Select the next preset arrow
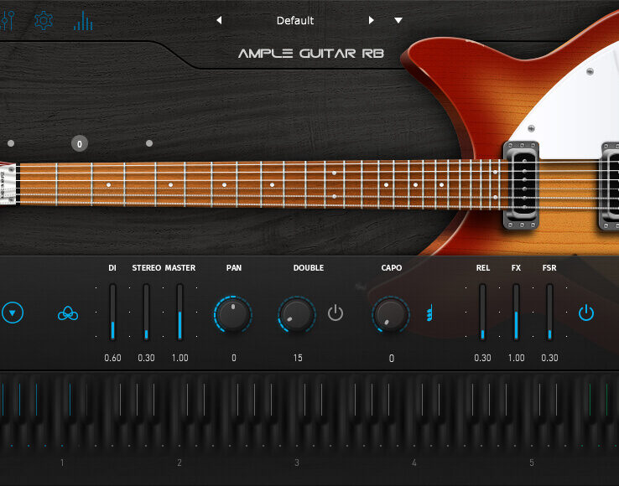This screenshot has height=486, width=619. [371, 20]
